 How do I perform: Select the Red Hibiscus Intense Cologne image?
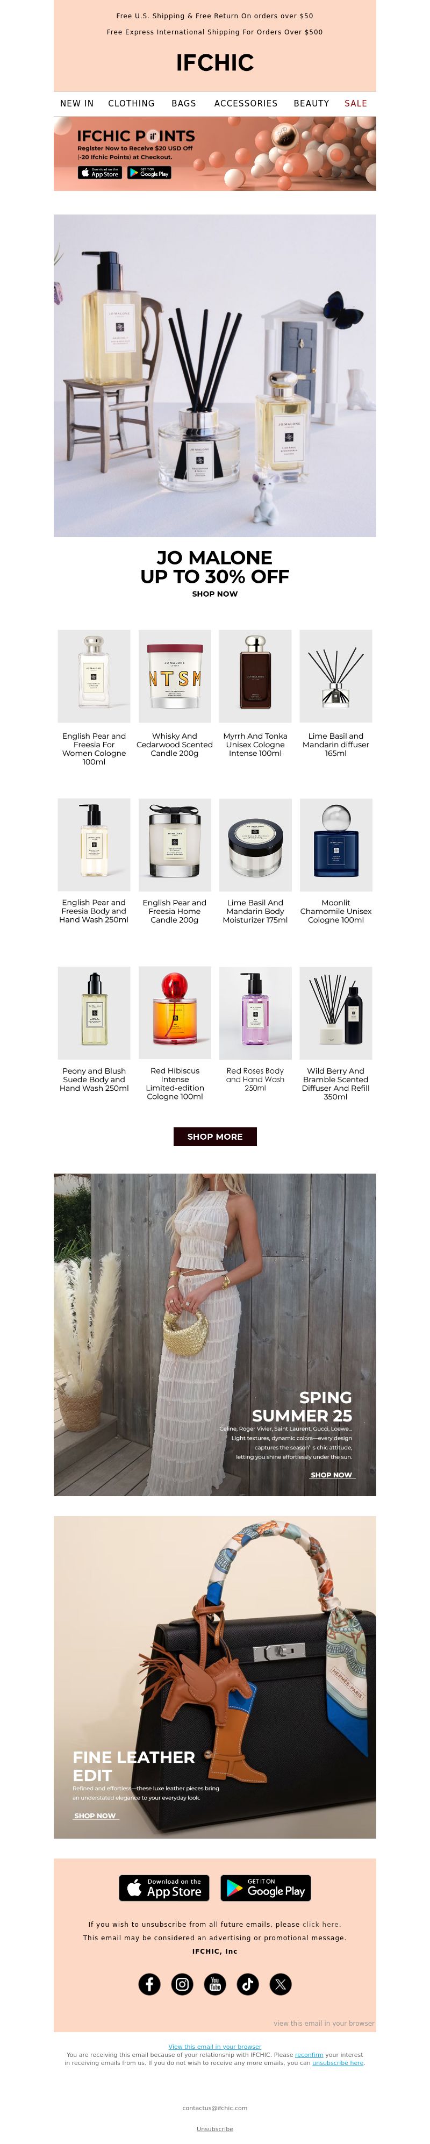(x=175, y=1012)
